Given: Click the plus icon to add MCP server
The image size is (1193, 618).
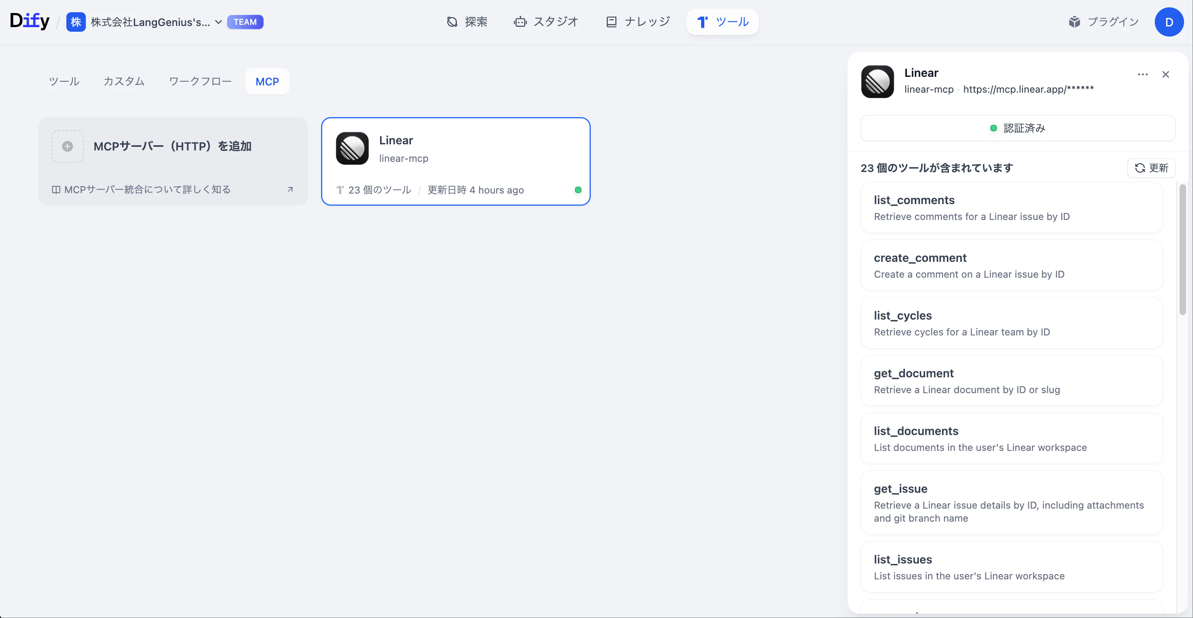Looking at the screenshot, I should tap(68, 146).
